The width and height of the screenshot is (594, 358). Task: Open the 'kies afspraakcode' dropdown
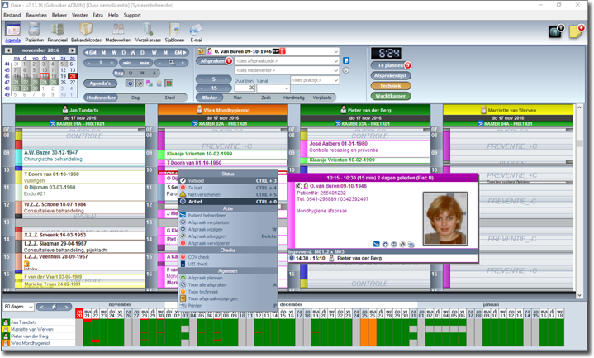pos(335,60)
